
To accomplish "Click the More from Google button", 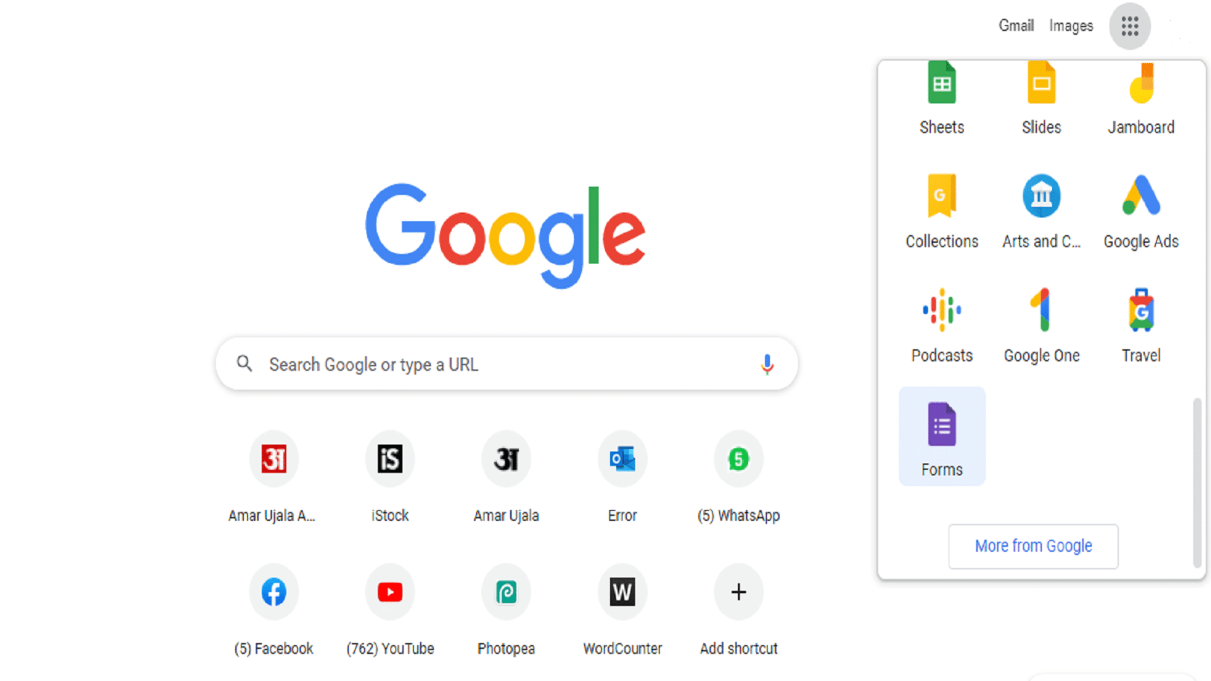I will click(x=1033, y=545).
